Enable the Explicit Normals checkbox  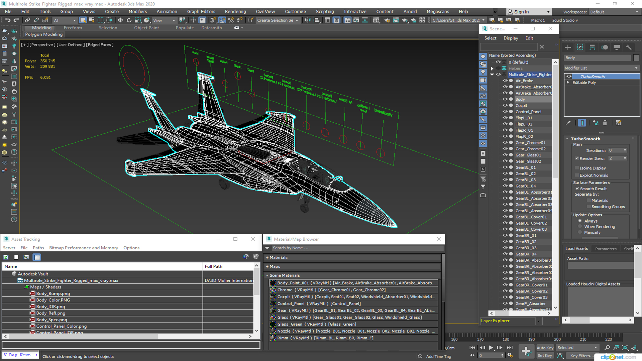(x=577, y=175)
